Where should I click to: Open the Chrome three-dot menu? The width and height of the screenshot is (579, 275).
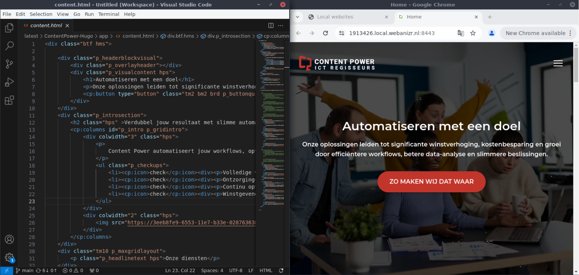(570, 33)
